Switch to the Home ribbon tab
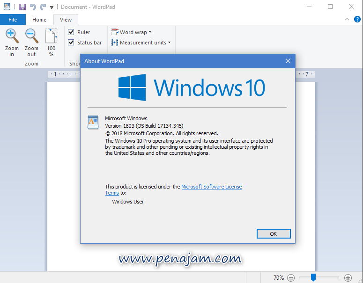The width and height of the screenshot is (363, 283). [39, 20]
